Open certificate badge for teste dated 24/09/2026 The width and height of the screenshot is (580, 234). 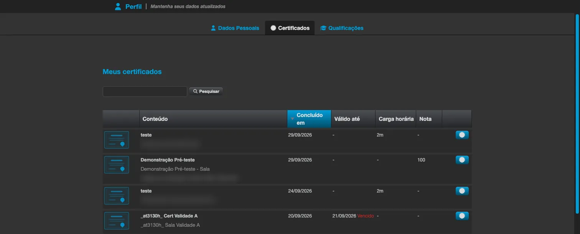click(x=462, y=191)
